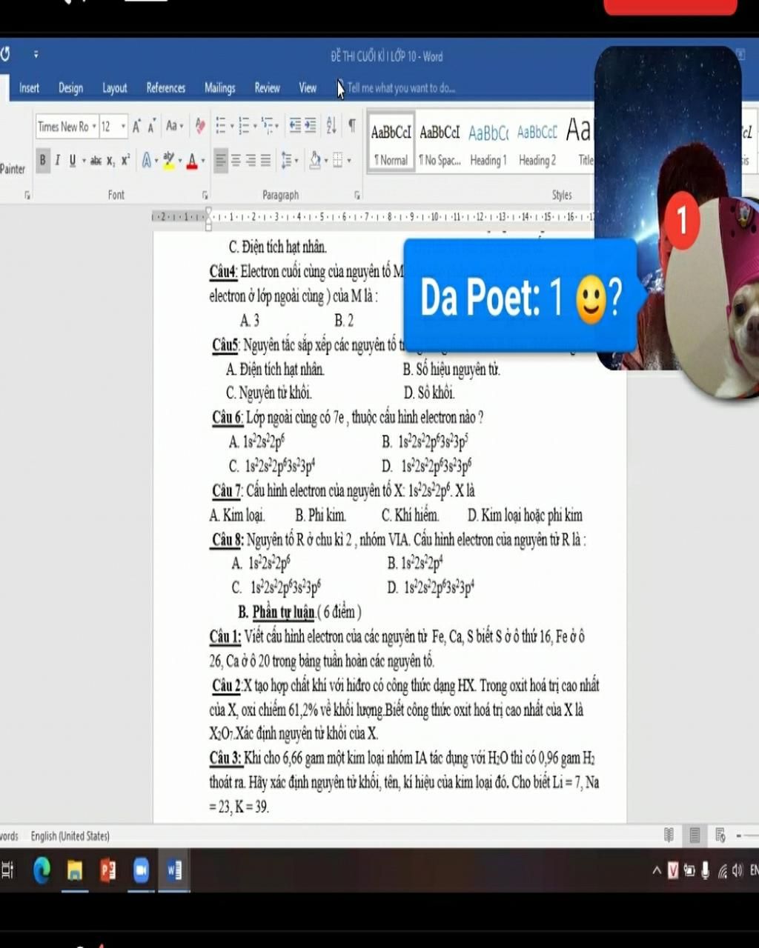Click Redo icon in Quick Access Toolbar
This screenshot has height=948, width=759.
pos(5,54)
